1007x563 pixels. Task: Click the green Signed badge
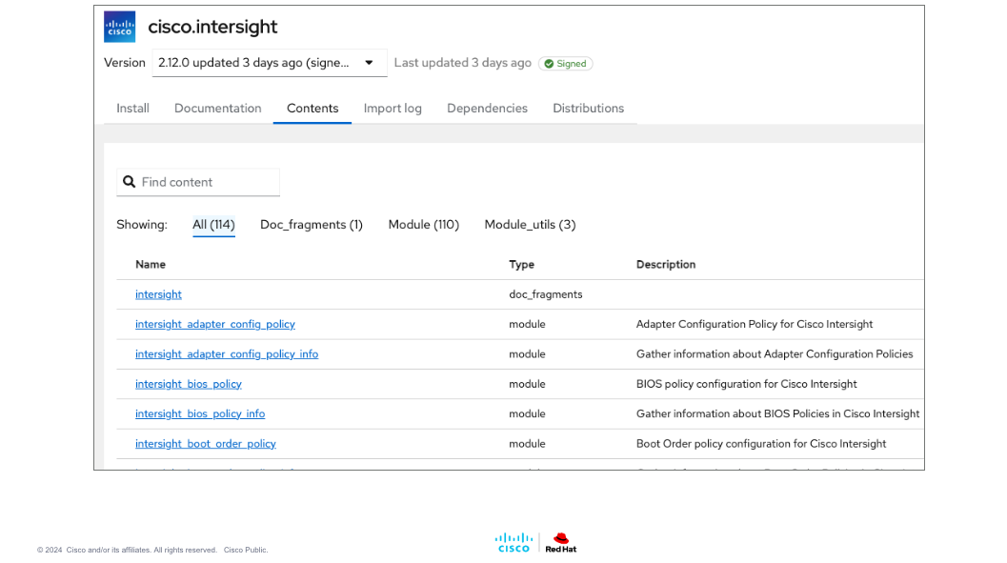pos(565,64)
